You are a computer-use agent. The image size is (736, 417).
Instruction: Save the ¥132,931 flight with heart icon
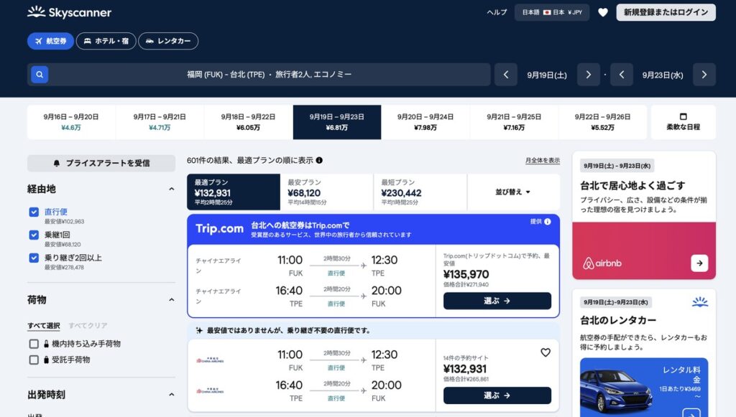click(x=546, y=352)
